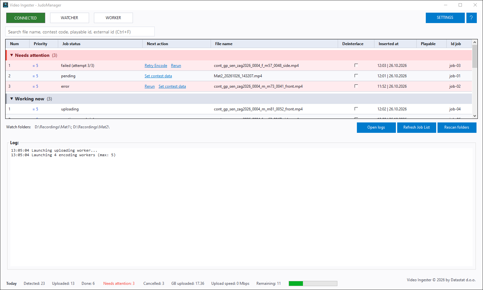Open the SETTINGS panel

[x=445, y=18]
